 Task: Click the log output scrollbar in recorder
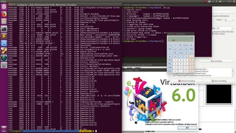click(x=233, y=72)
